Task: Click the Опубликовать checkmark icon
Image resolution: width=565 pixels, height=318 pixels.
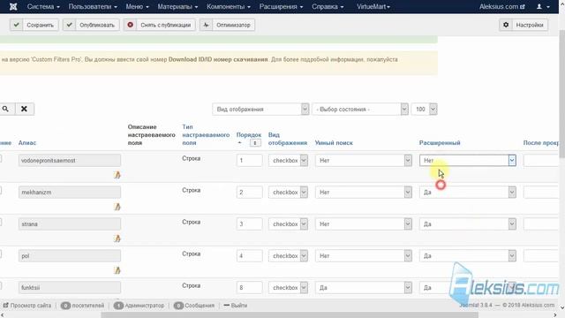Action: point(69,25)
